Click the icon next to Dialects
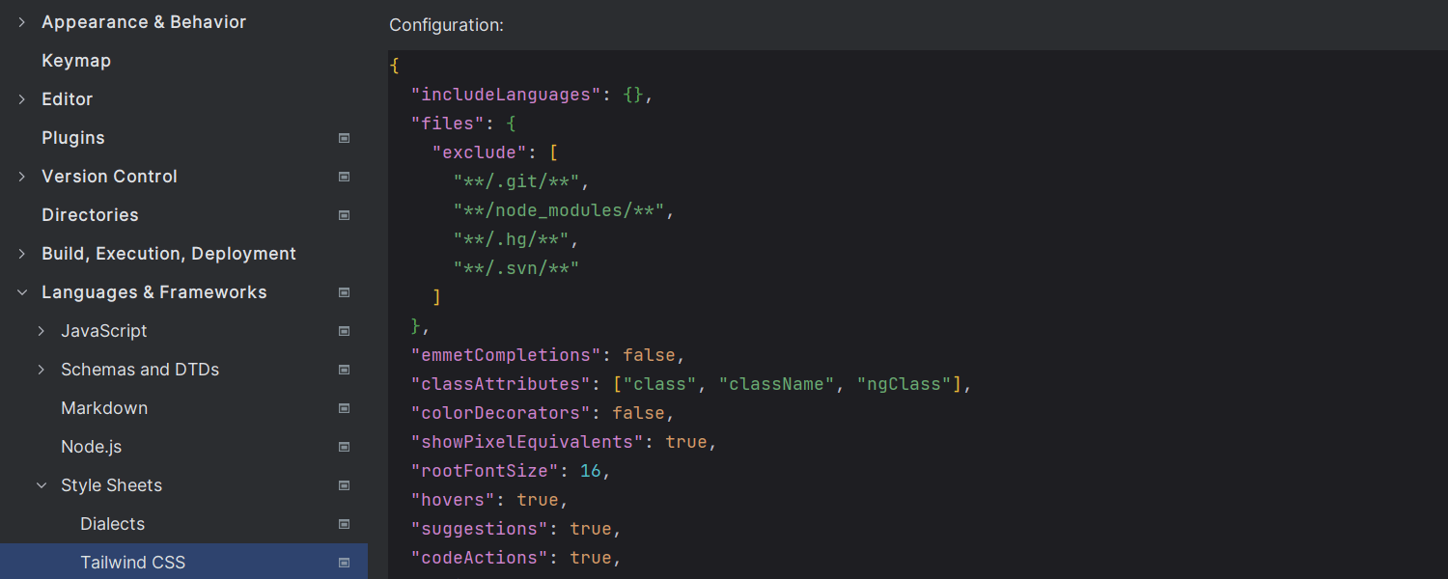Viewport: 1448px width, 579px height. [x=344, y=524]
